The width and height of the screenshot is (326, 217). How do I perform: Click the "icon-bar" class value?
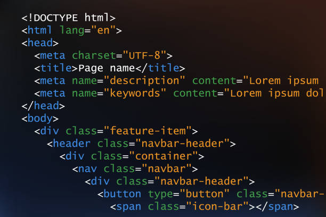(217, 206)
